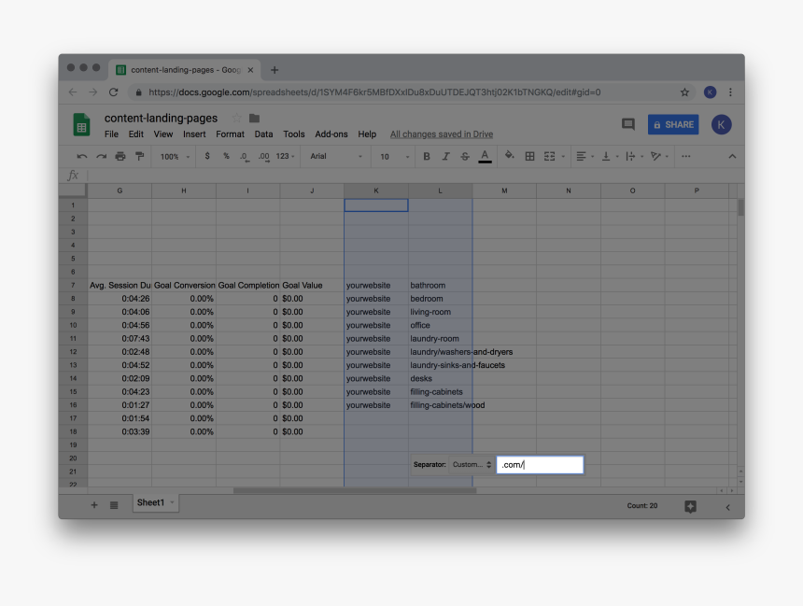Collapse the menus with the caret

click(732, 156)
